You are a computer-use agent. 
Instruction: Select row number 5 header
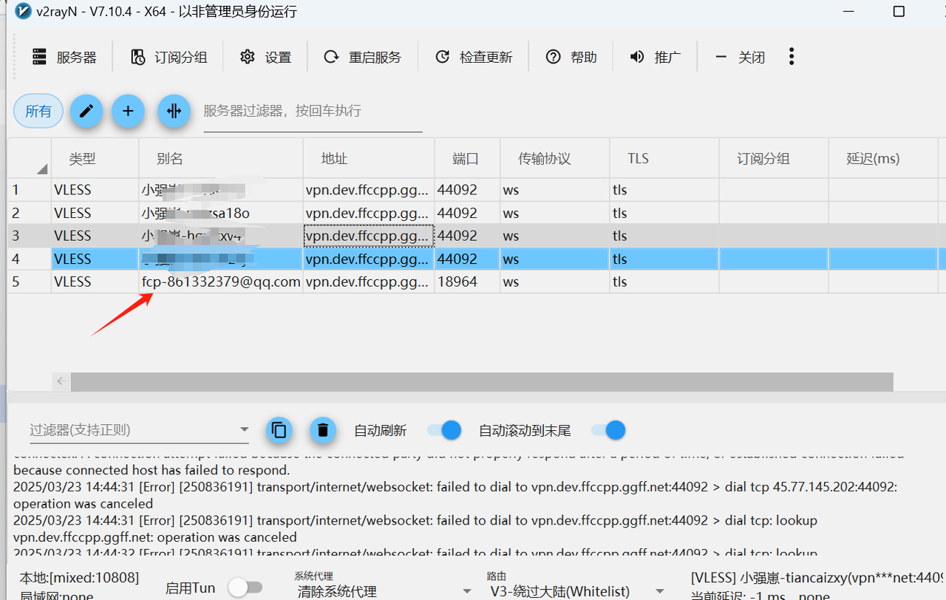tap(30, 282)
